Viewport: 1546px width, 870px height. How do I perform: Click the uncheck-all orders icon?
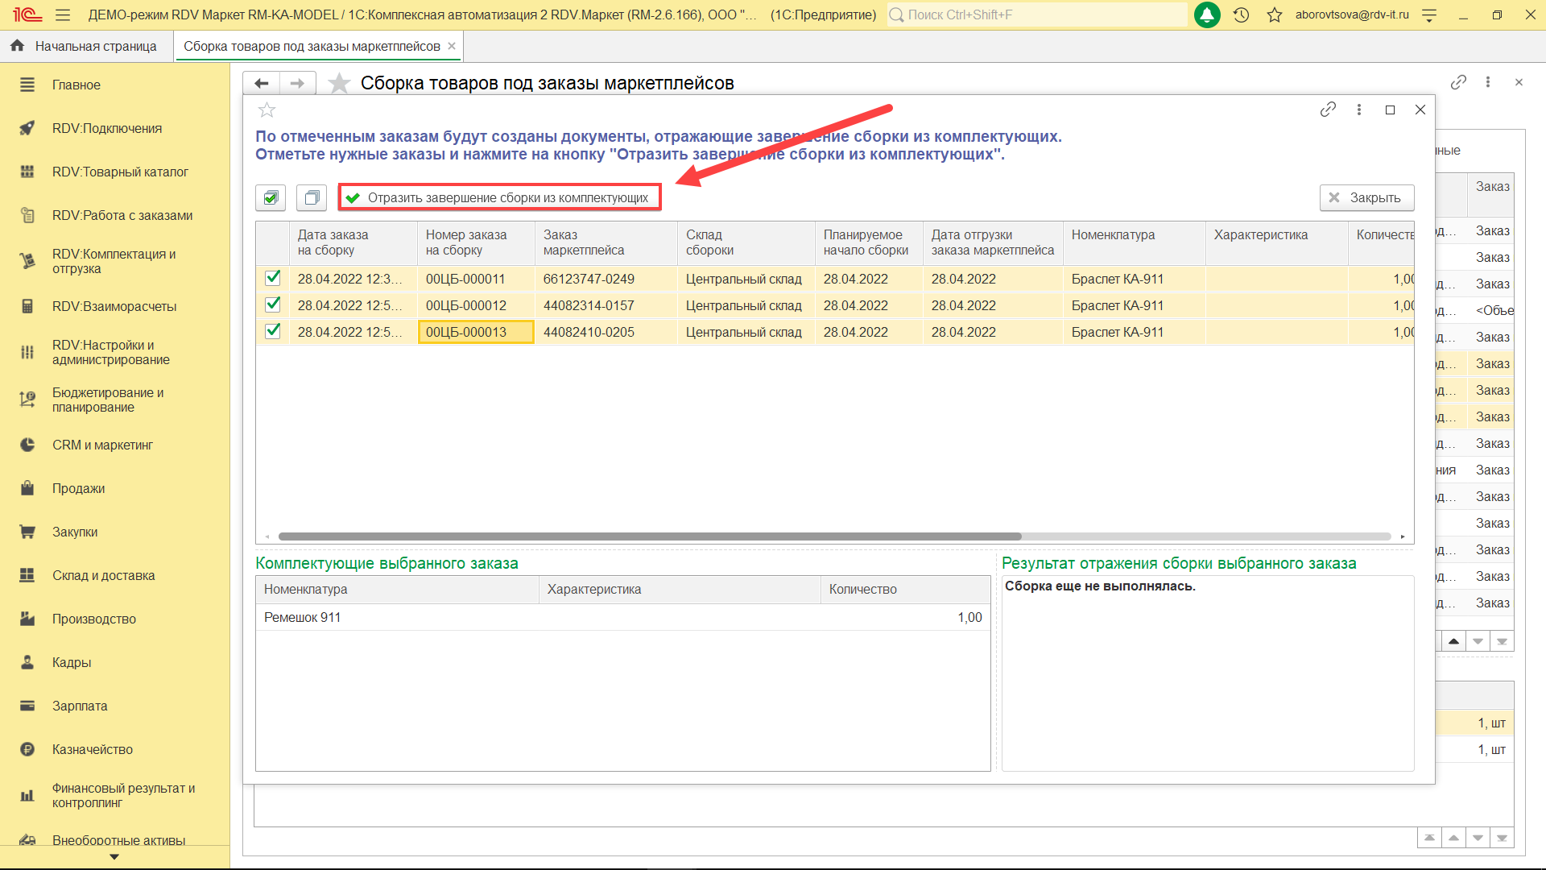[312, 197]
